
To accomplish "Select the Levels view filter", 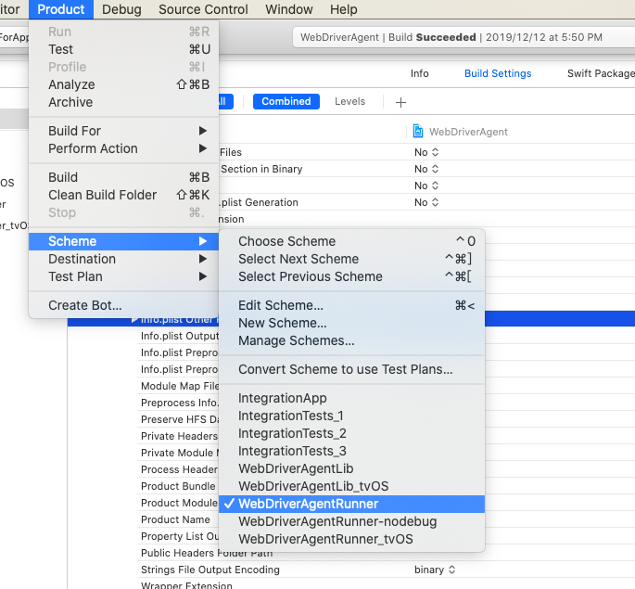I will click(x=349, y=101).
